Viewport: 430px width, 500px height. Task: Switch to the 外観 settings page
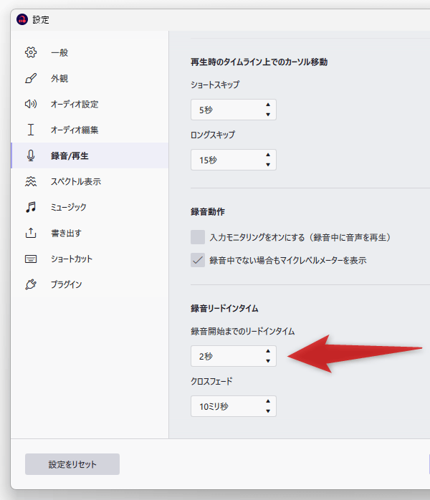point(90,78)
